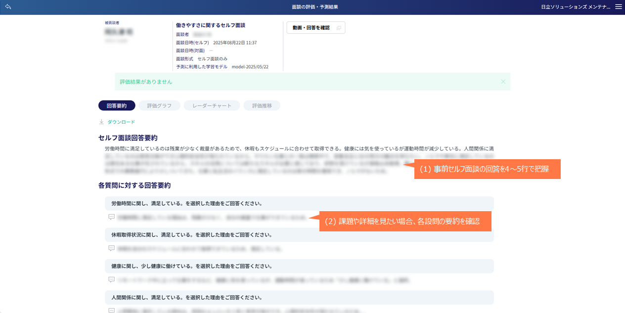Click the comment icon under 労働時間 question
The width and height of the screenshot is (625, 313).
(111, 217)
